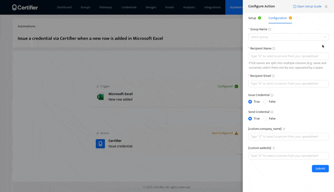
Task: Open the Setup Guide link
Action: (307, 6)
